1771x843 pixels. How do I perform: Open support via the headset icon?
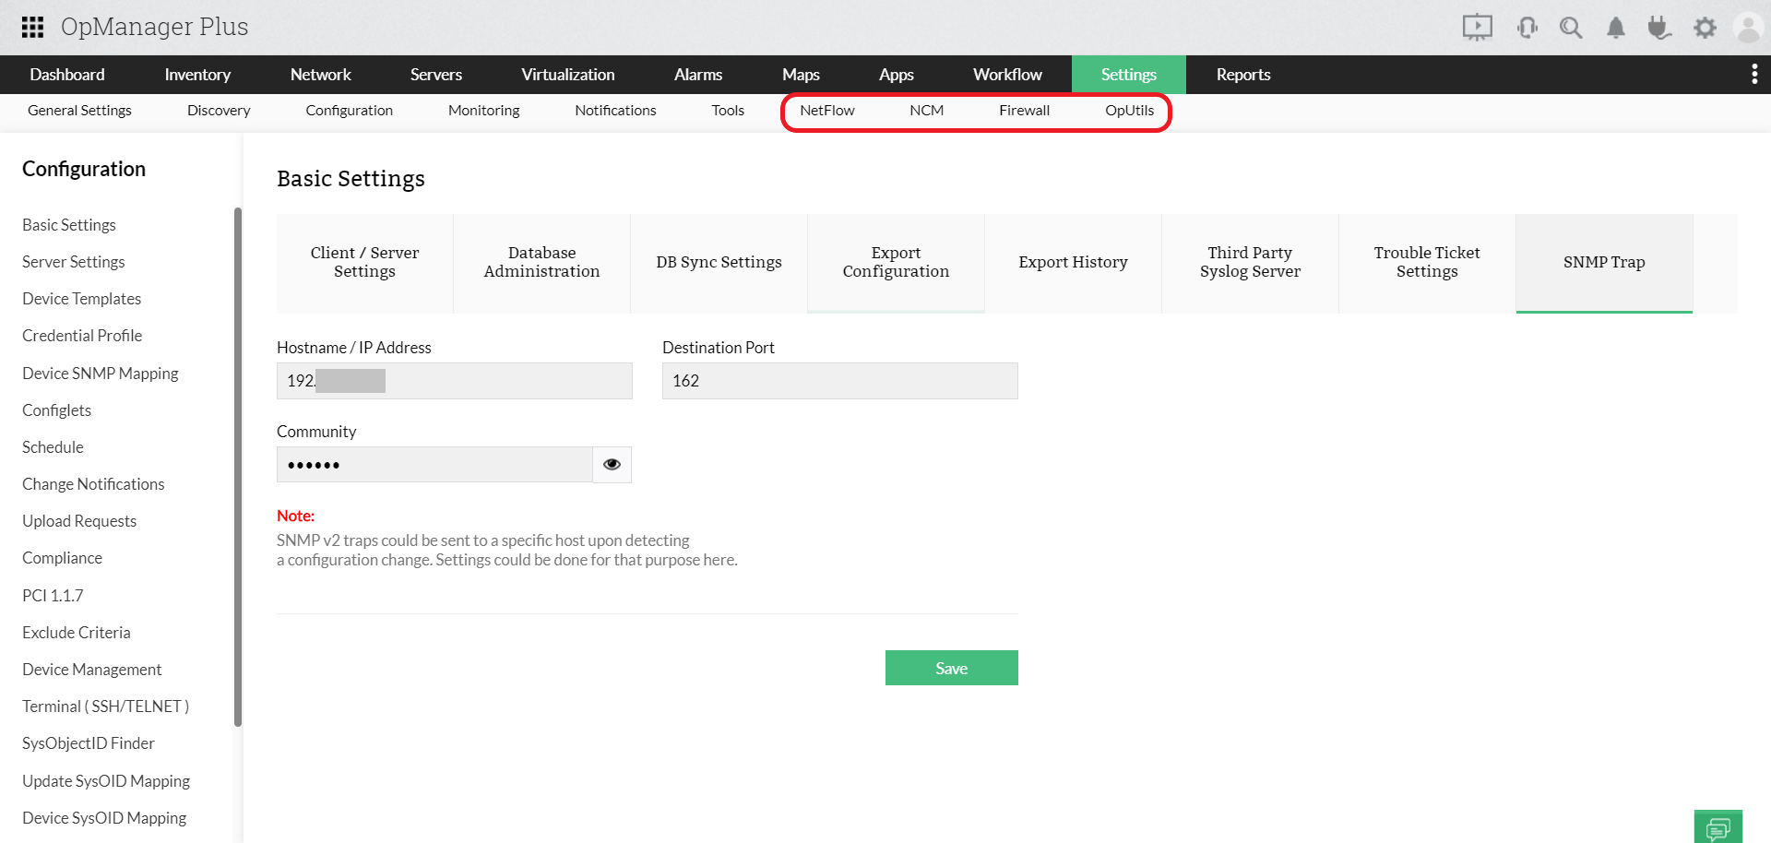1527,27
